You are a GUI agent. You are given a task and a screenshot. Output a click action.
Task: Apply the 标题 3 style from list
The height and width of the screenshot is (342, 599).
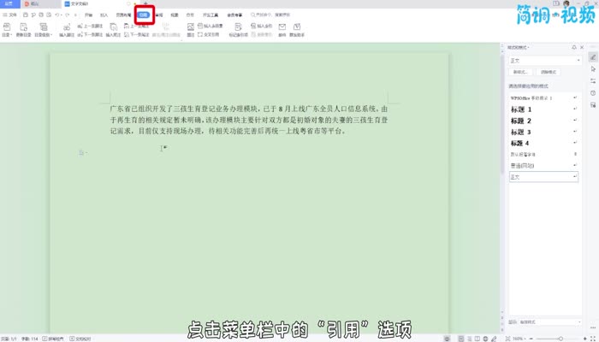pos(521,132)
